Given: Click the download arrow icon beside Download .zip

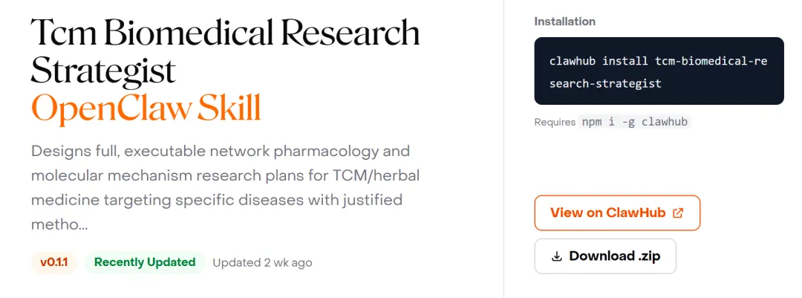Looking at the screenshot, I should 557,256.
